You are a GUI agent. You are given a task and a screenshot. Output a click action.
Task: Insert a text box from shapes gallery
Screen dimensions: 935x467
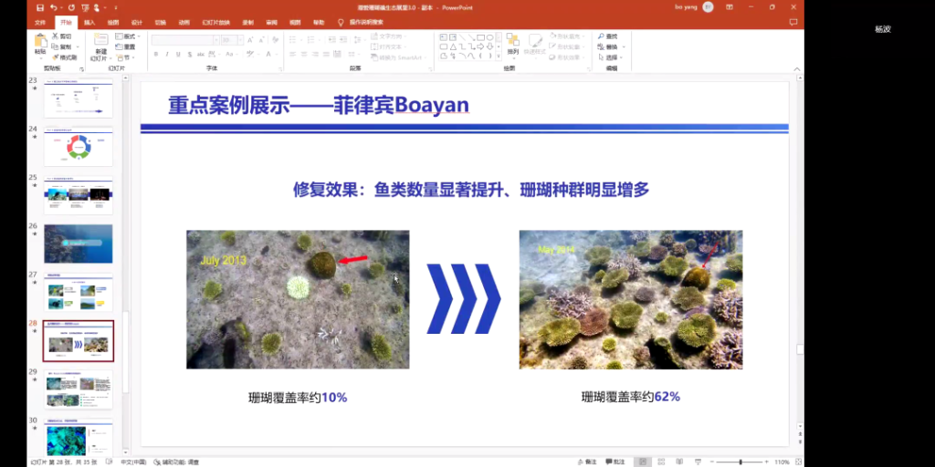(443, 37)
